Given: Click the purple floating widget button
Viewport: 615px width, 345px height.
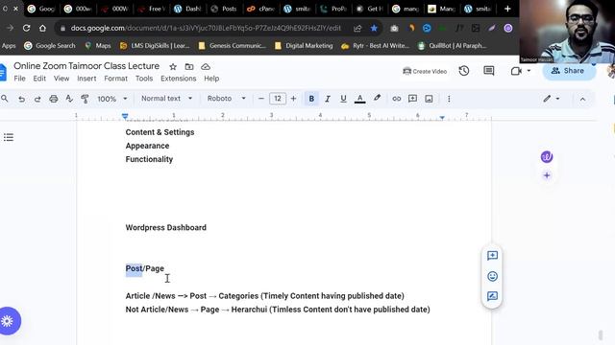Looking at the screenshot, I should point(8,321).
